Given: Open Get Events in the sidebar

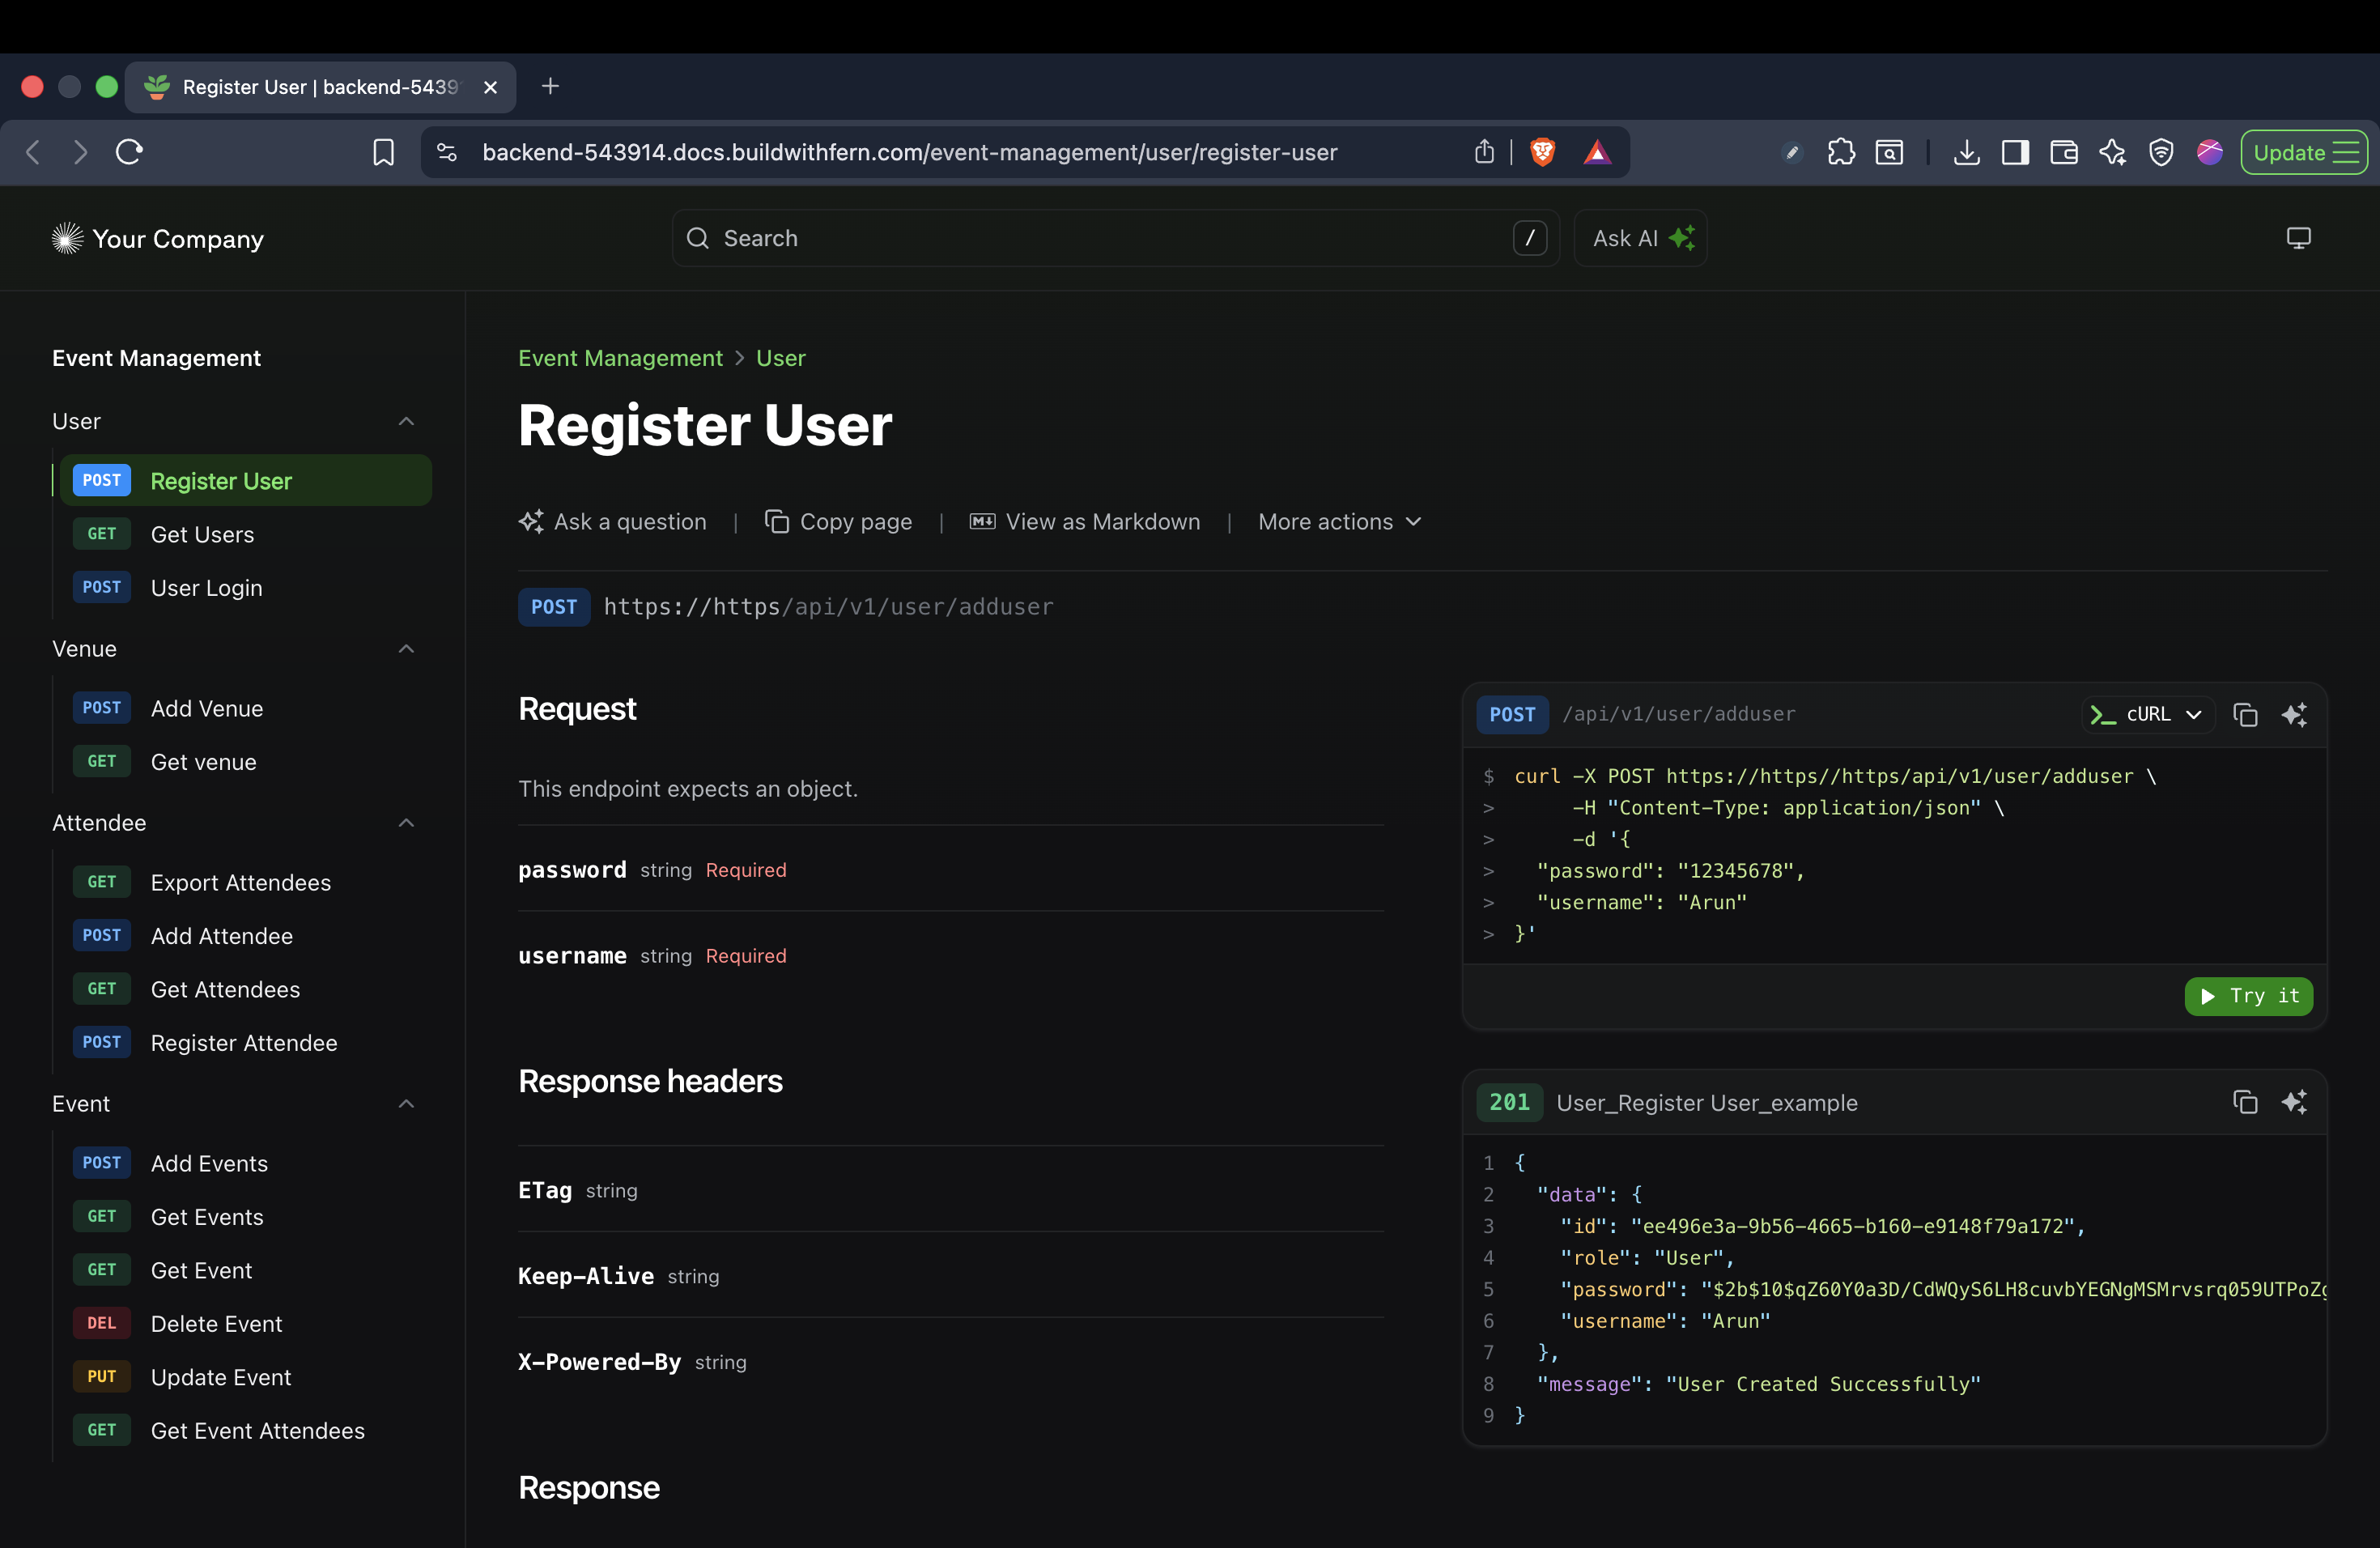Looking at the screenshot, I should tap(245, 1217).
